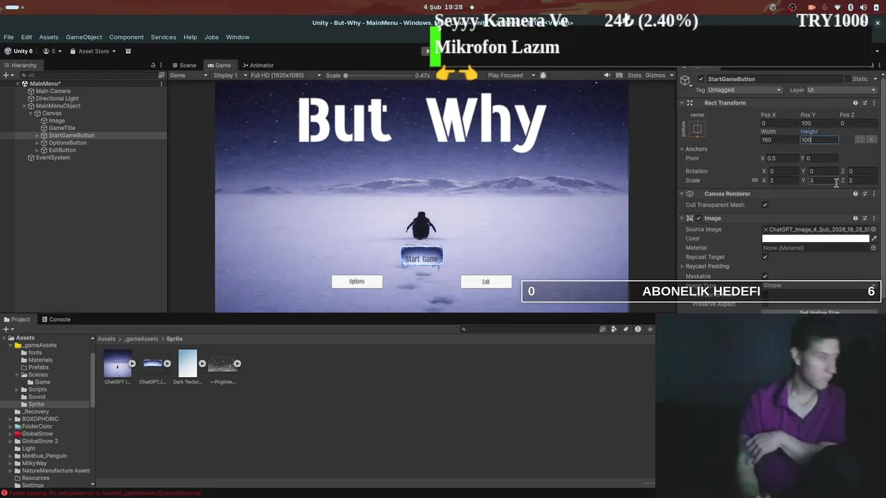The image size is (886, 498).
Task: Open the Package Manager icon beside Asset Store
Action: (x=128, y=51)
